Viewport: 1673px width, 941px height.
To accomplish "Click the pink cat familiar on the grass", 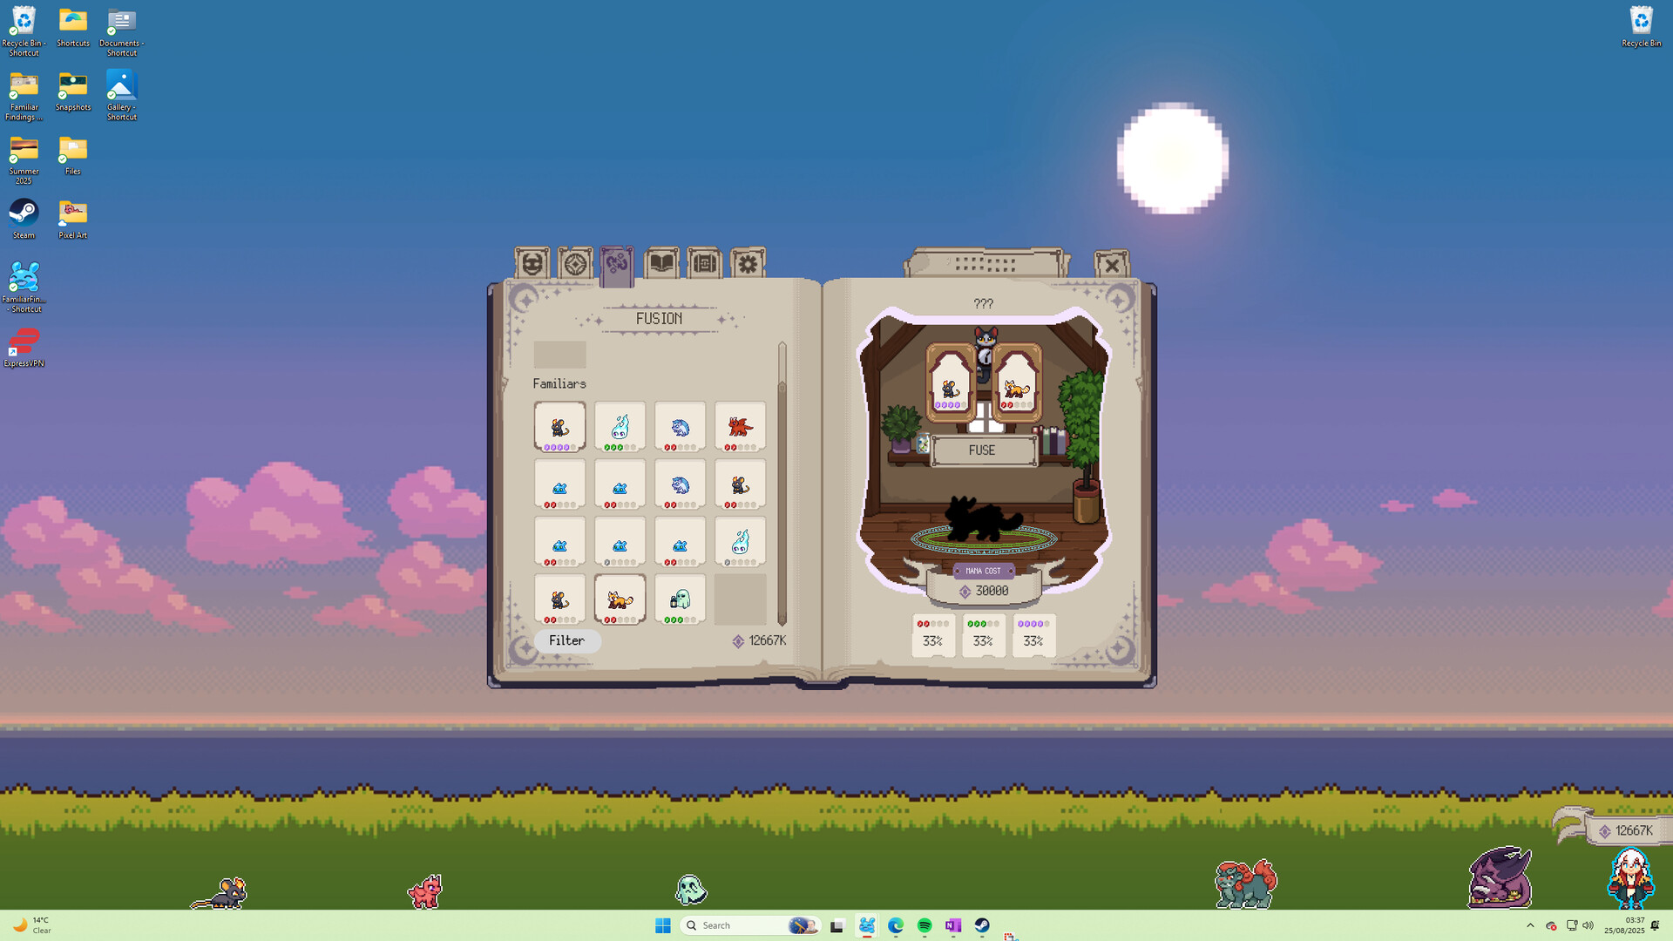I will tap(425, 892).
